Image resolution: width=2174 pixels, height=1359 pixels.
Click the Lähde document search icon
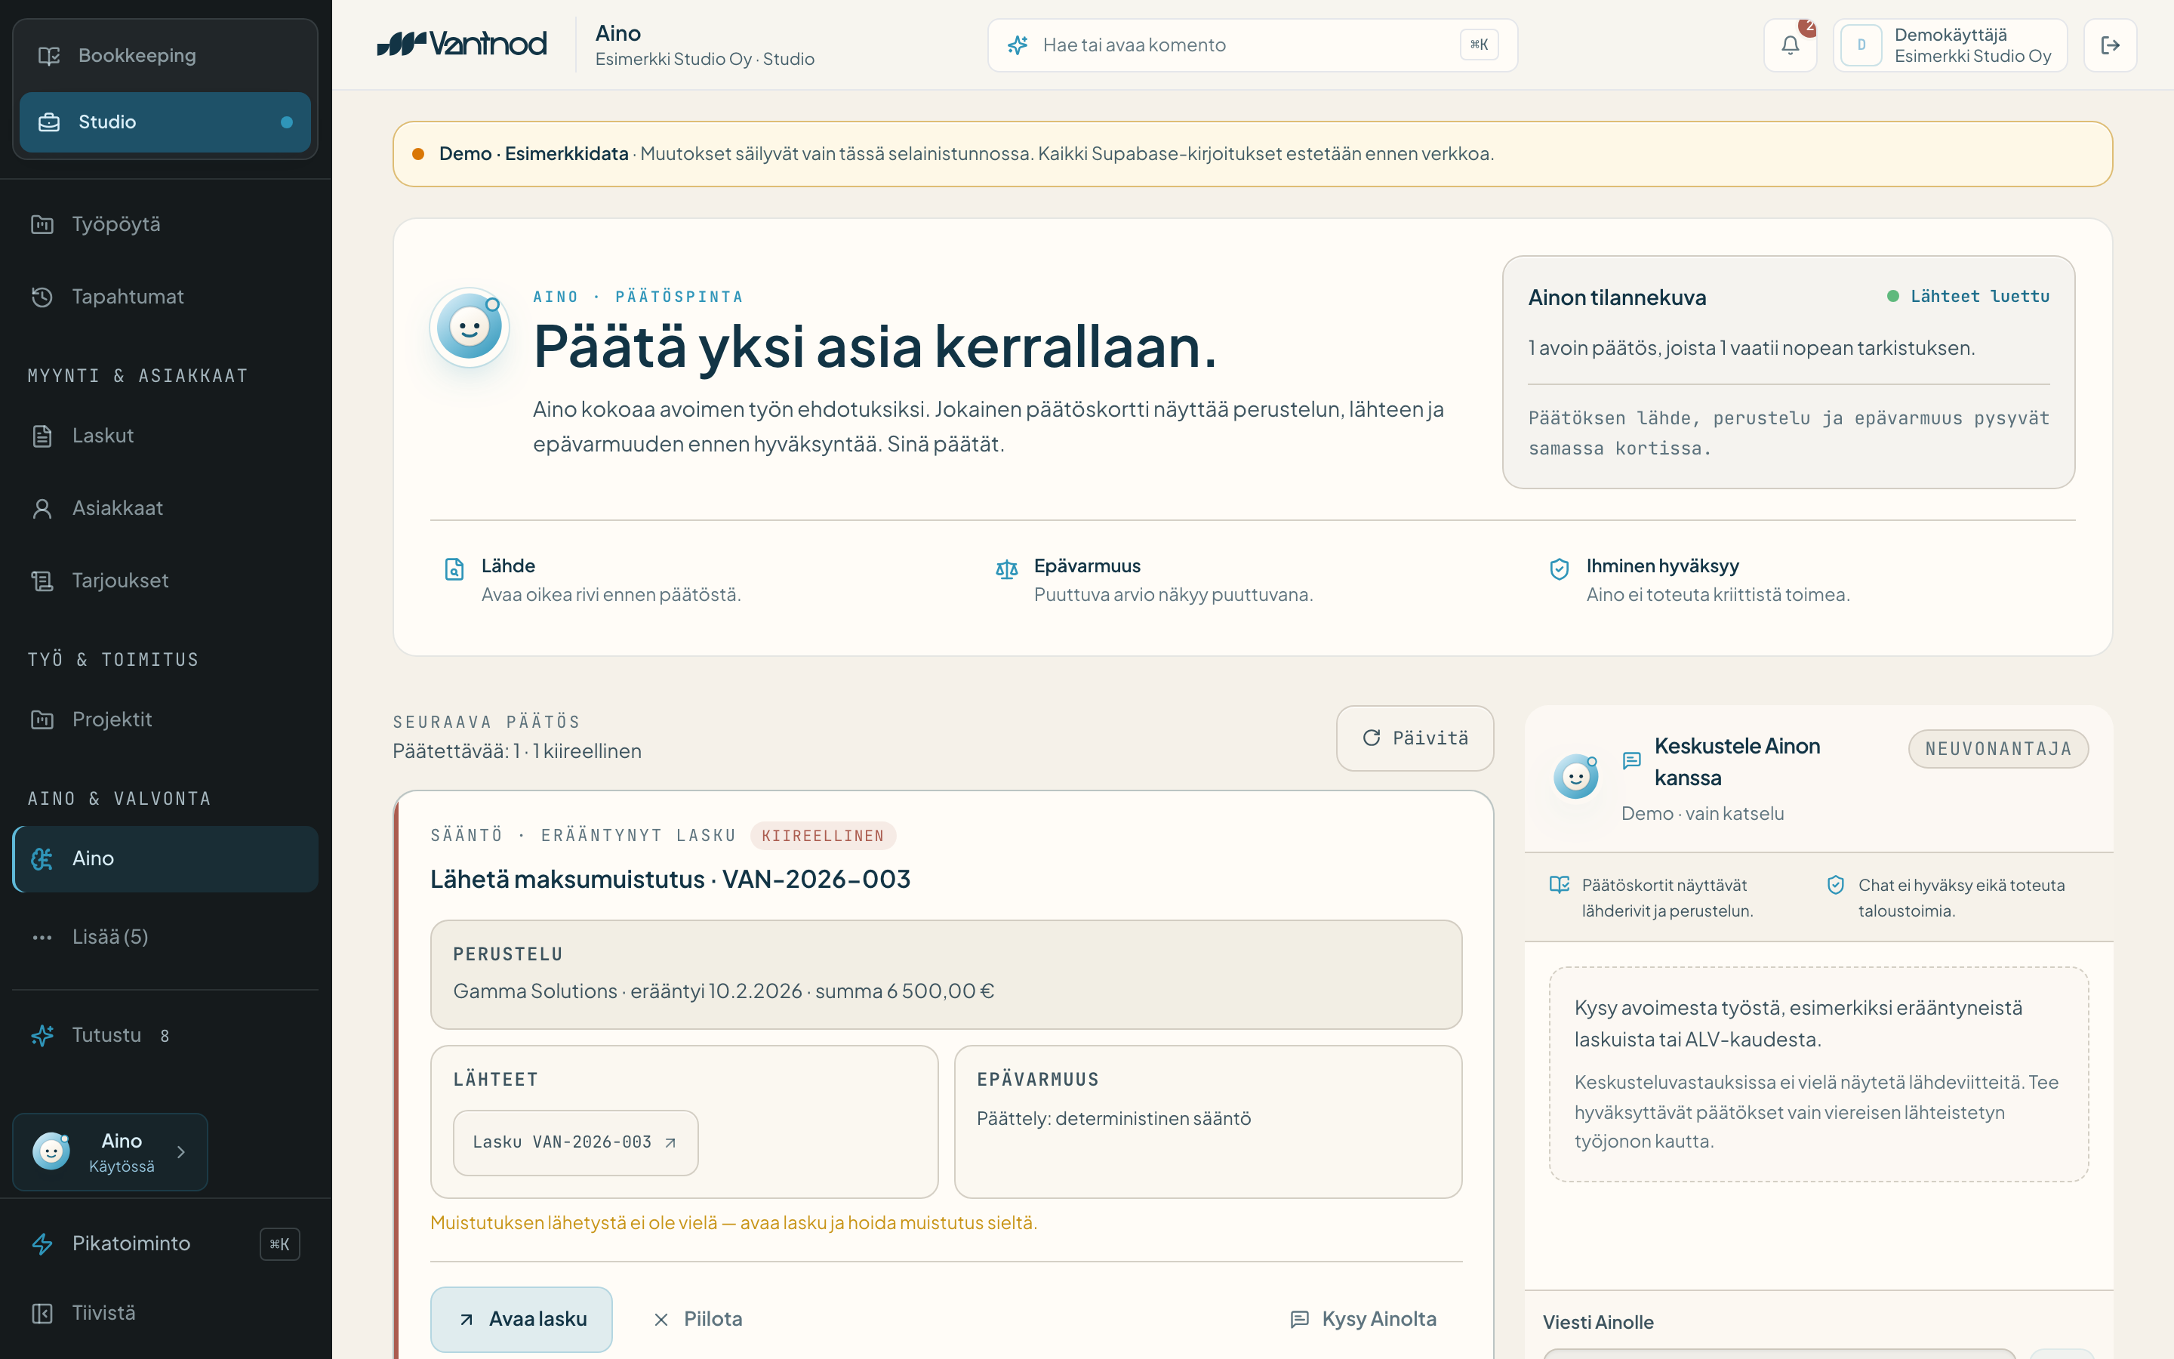pyautogui.click(x=454, y=569)
